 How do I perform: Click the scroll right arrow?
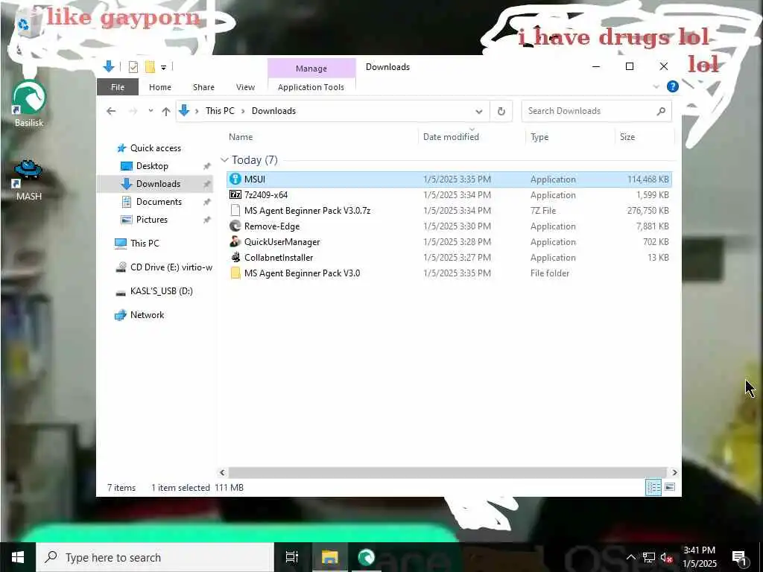(x=674, y=472)
